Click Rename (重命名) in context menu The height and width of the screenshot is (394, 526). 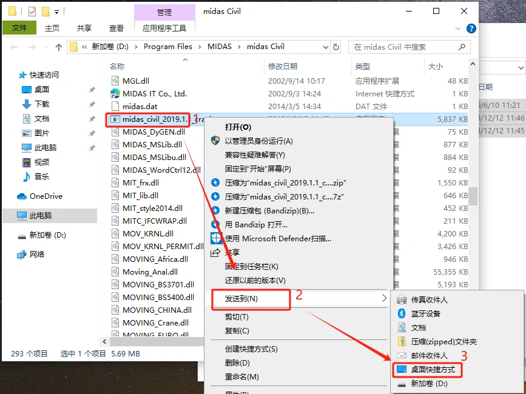[x=241, y=377]
